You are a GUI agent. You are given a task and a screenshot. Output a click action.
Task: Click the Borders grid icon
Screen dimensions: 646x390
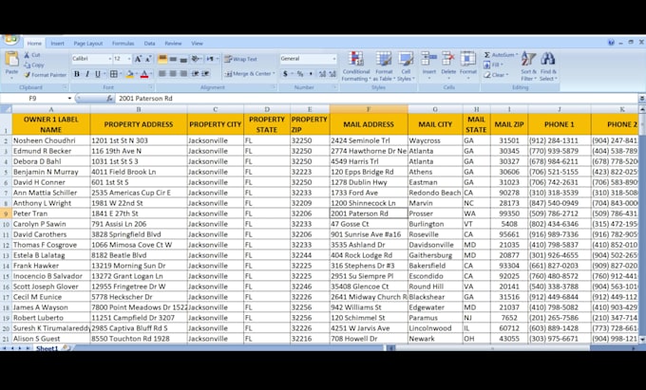tap(114, 74)
